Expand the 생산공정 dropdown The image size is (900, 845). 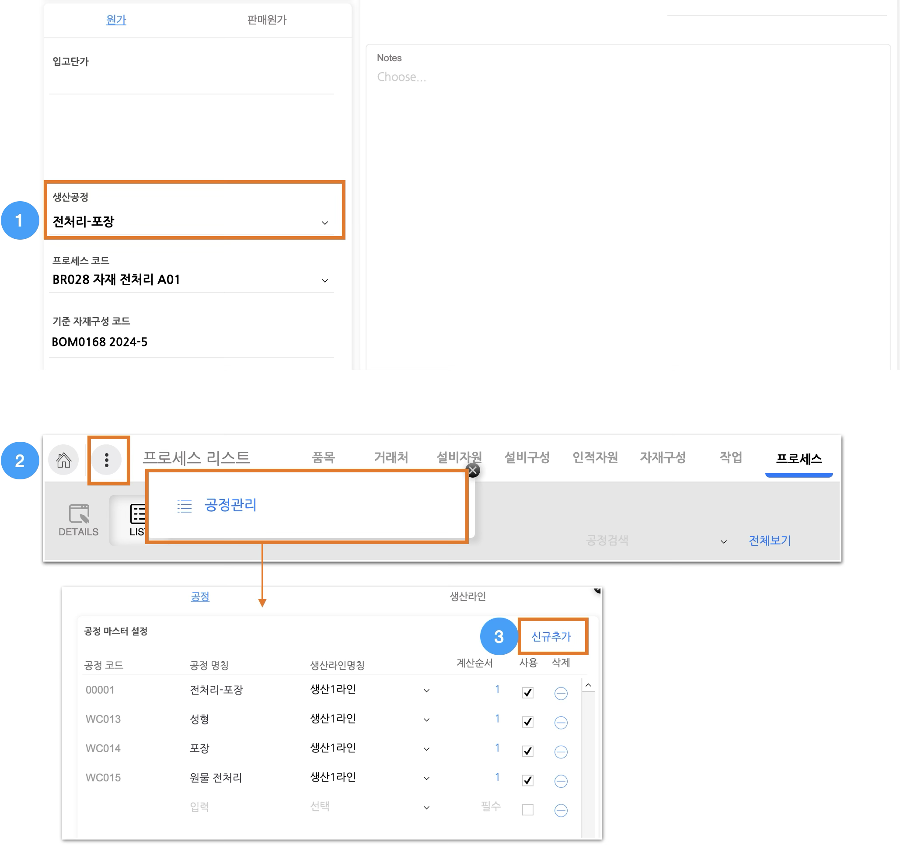click(x=324, y=223)
